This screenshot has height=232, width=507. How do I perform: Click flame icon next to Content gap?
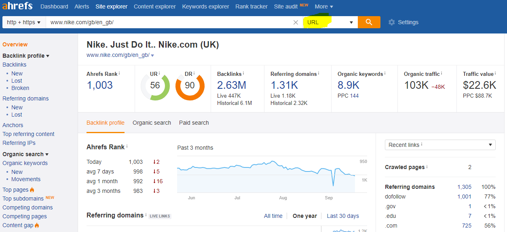point(37,225)
